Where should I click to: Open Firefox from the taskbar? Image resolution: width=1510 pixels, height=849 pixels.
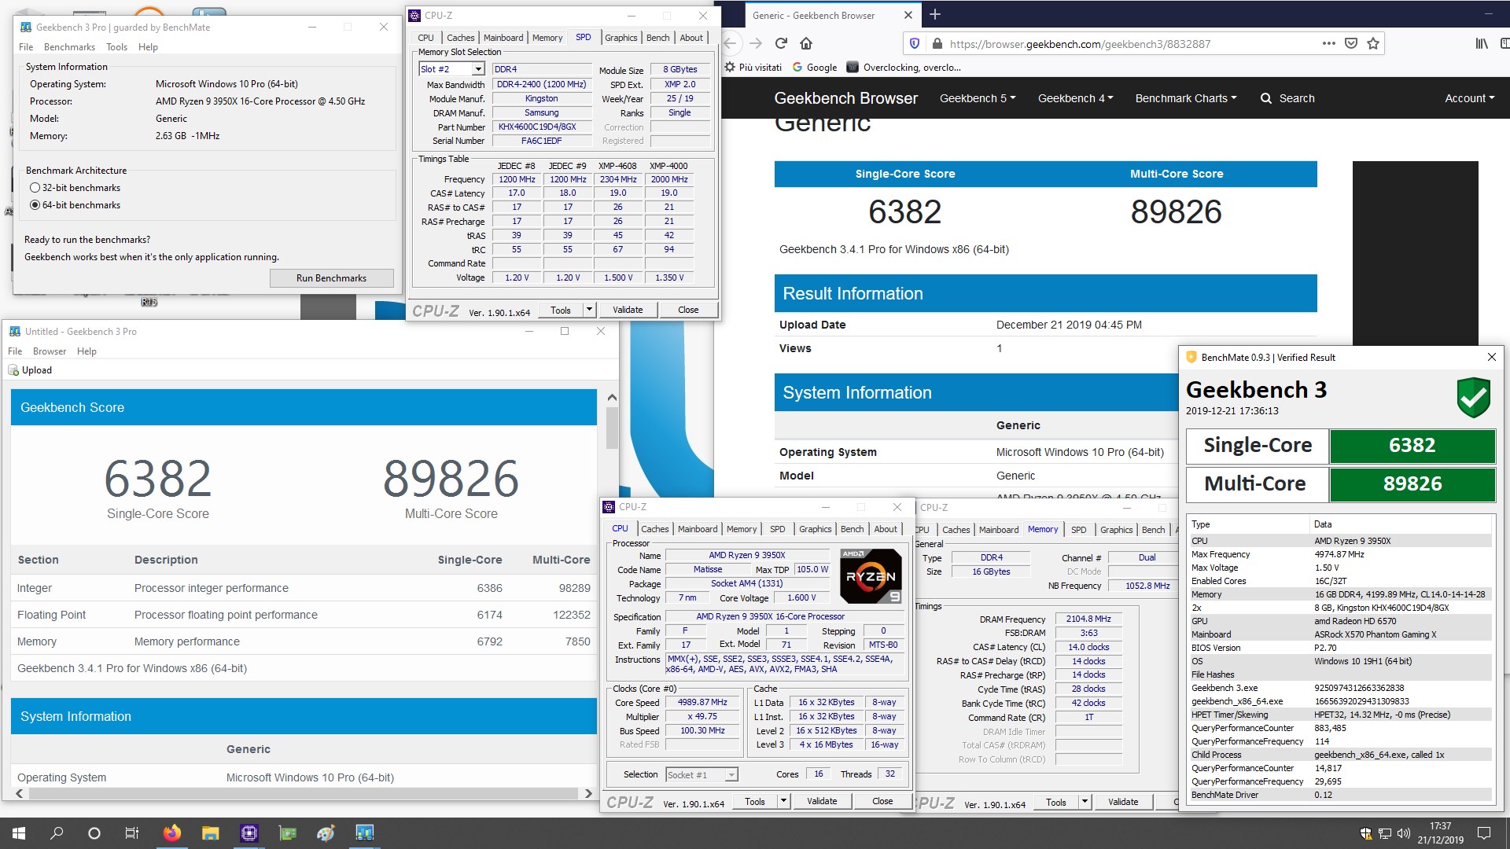coord(171,832)
